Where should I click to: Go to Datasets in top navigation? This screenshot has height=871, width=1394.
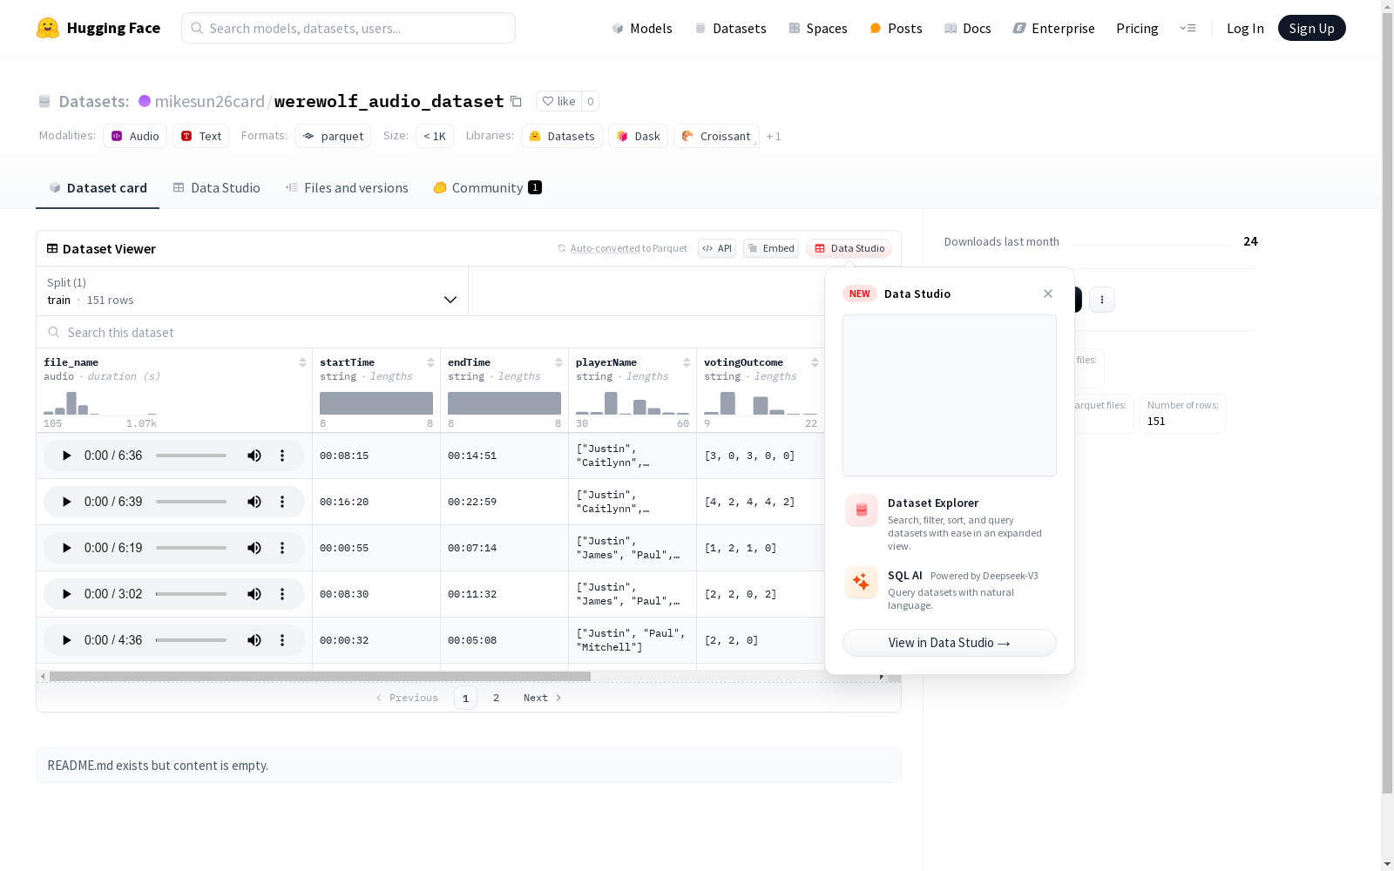pos(730,28)
